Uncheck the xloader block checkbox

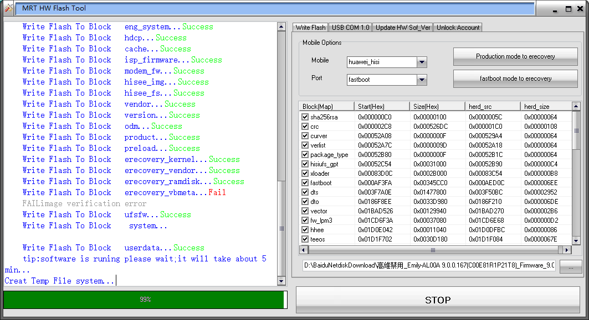[x=305, y=173]
